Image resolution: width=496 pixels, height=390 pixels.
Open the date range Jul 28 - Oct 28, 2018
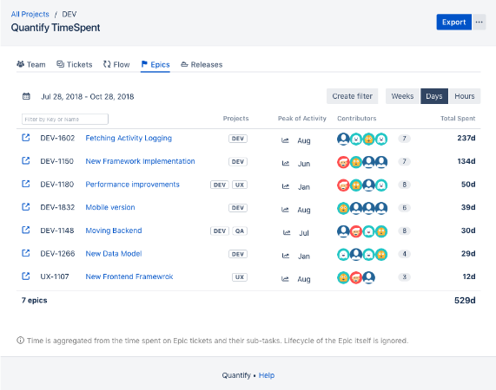click(88, 96)
